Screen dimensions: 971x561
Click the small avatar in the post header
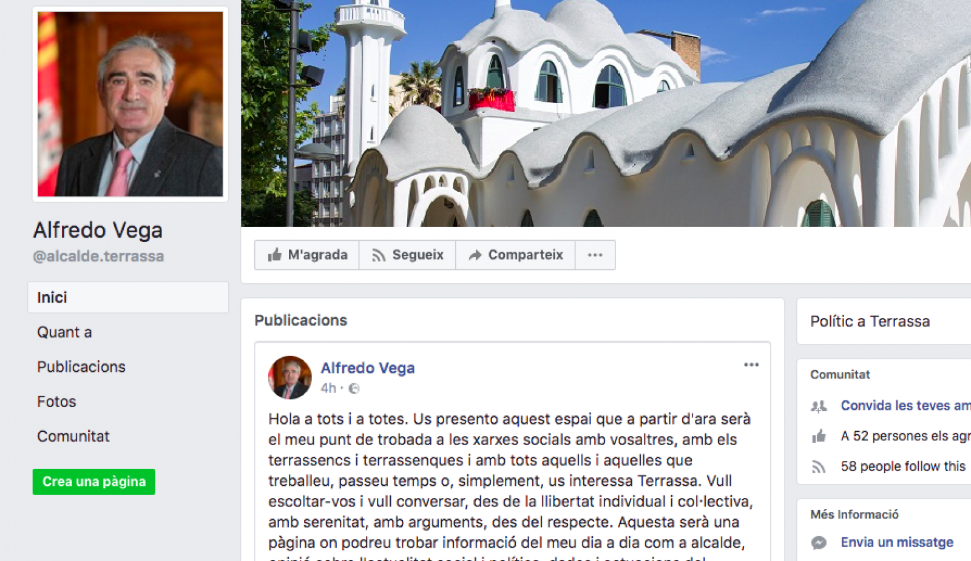point(290,377)
